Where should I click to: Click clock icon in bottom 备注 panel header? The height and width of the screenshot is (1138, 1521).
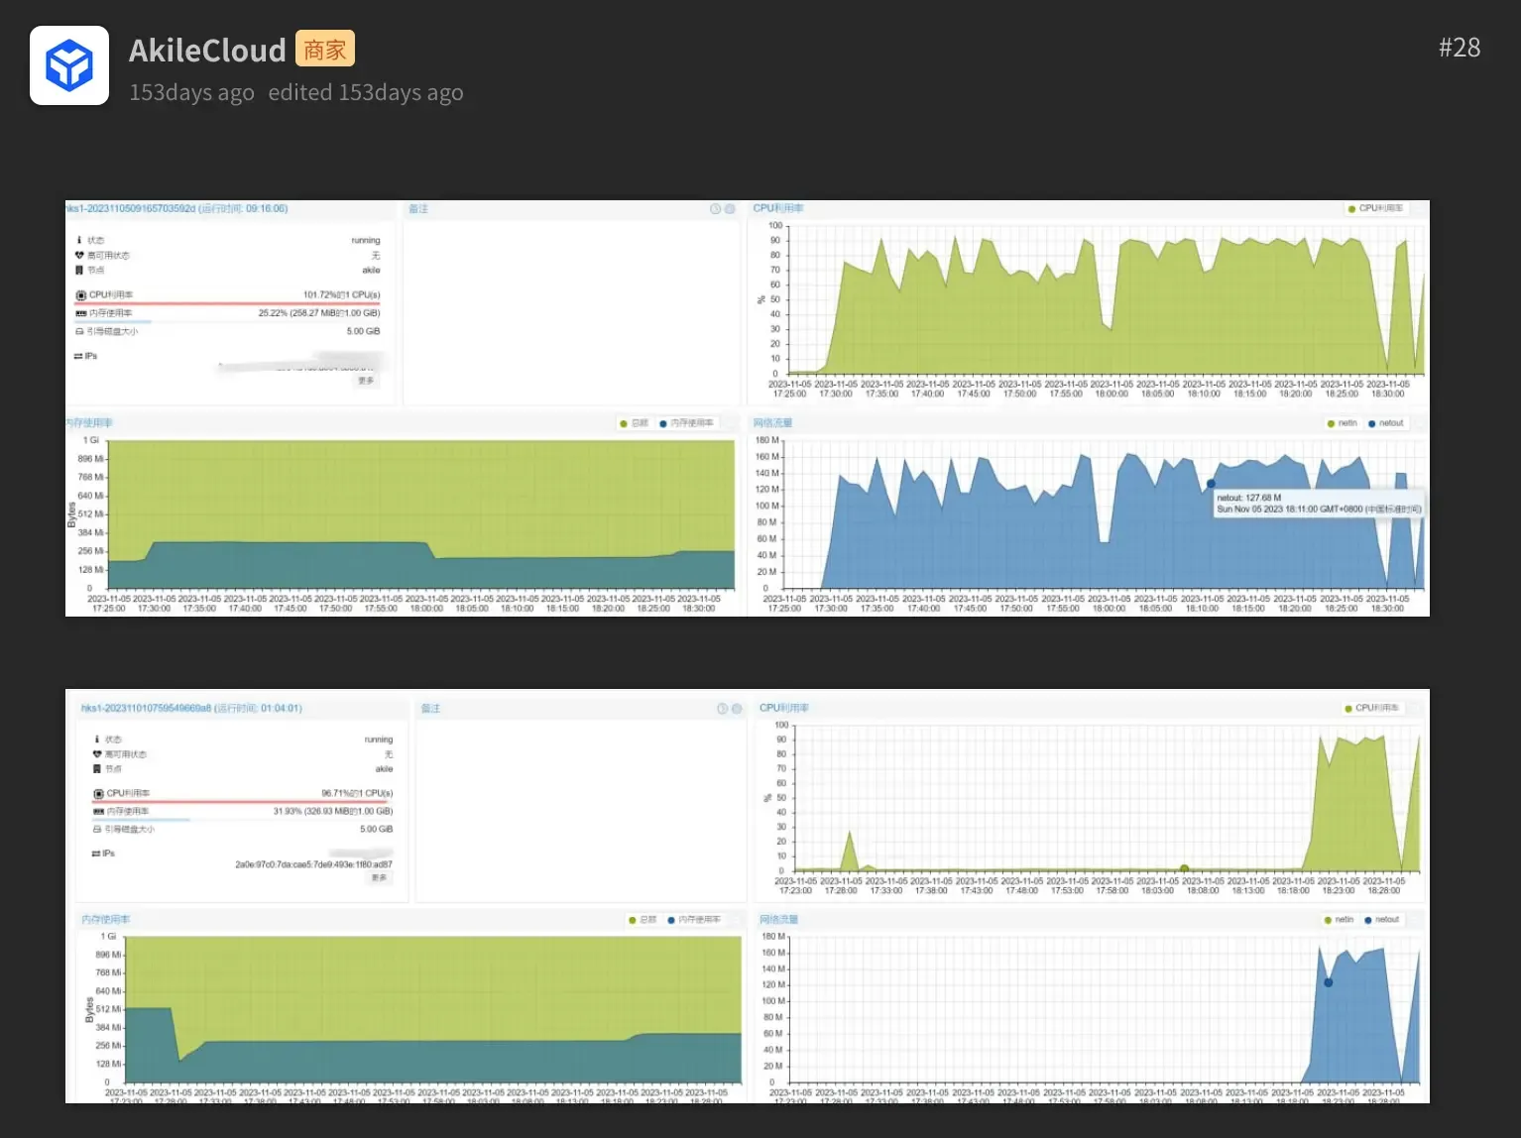coord(722,709)
